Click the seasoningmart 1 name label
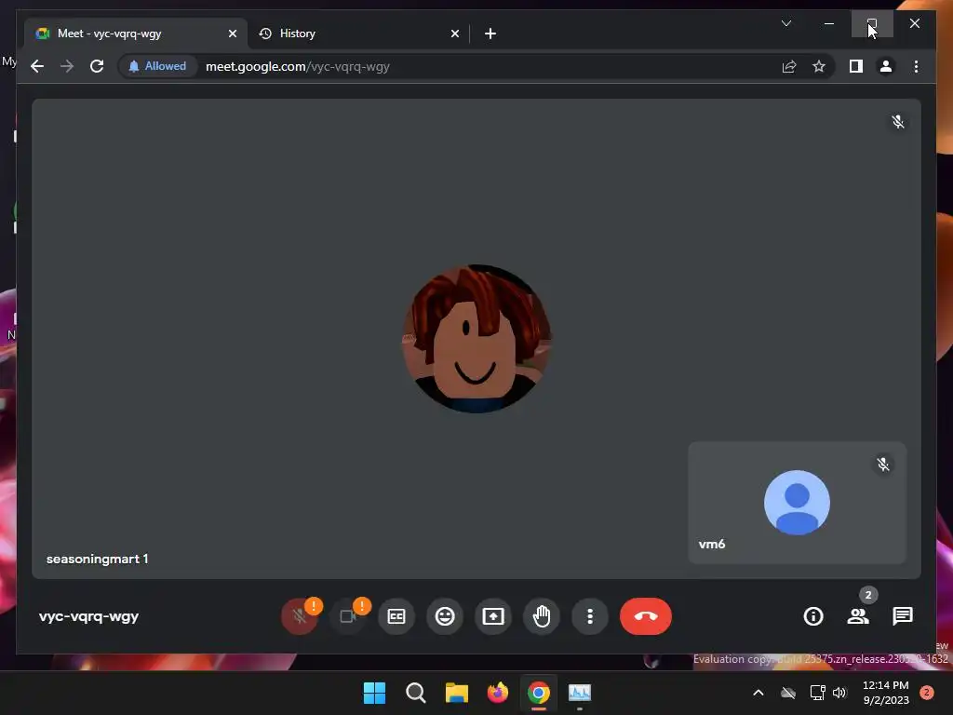 [97, 559]
